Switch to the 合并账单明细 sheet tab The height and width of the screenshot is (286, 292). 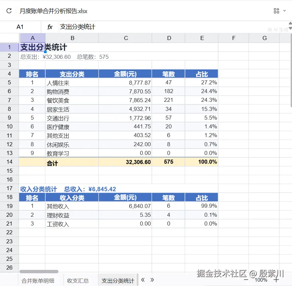pos(38,280)
